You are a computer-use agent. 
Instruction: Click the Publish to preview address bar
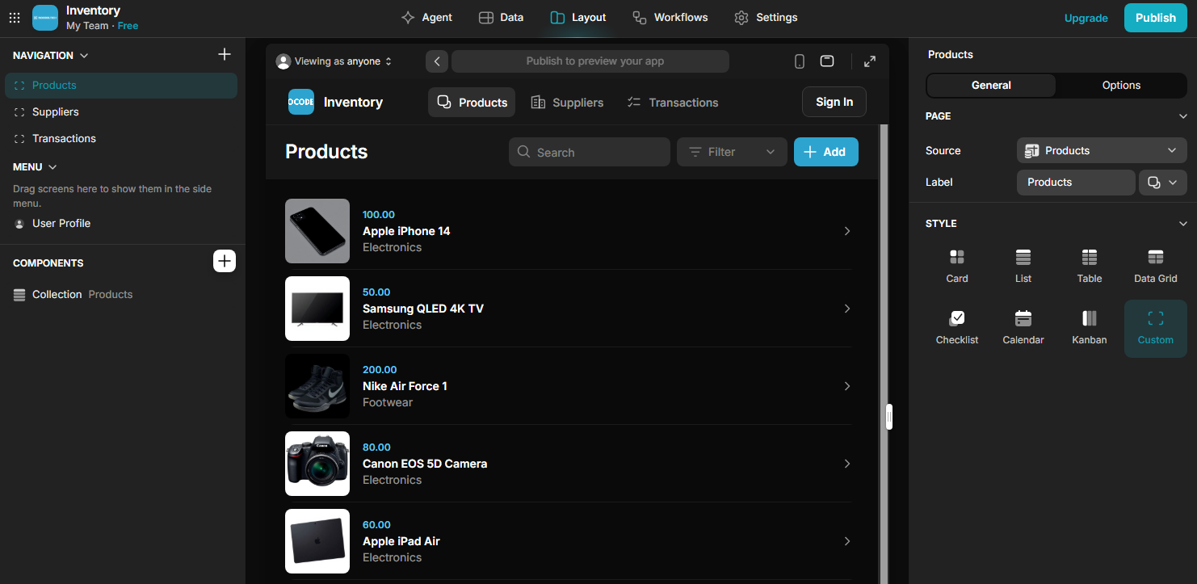coord(590,61)
